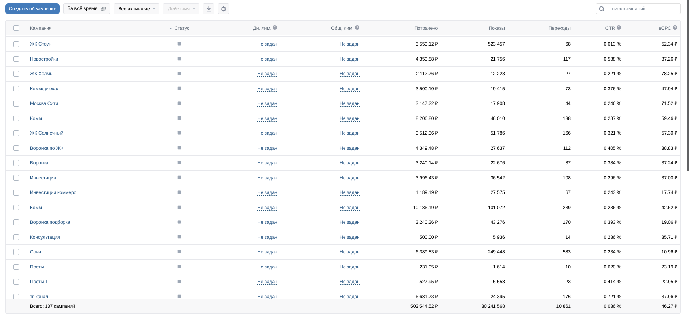689x318 pixels.
Task: Click the help icon near Общ. лим.
Action: tap(357, 28)
